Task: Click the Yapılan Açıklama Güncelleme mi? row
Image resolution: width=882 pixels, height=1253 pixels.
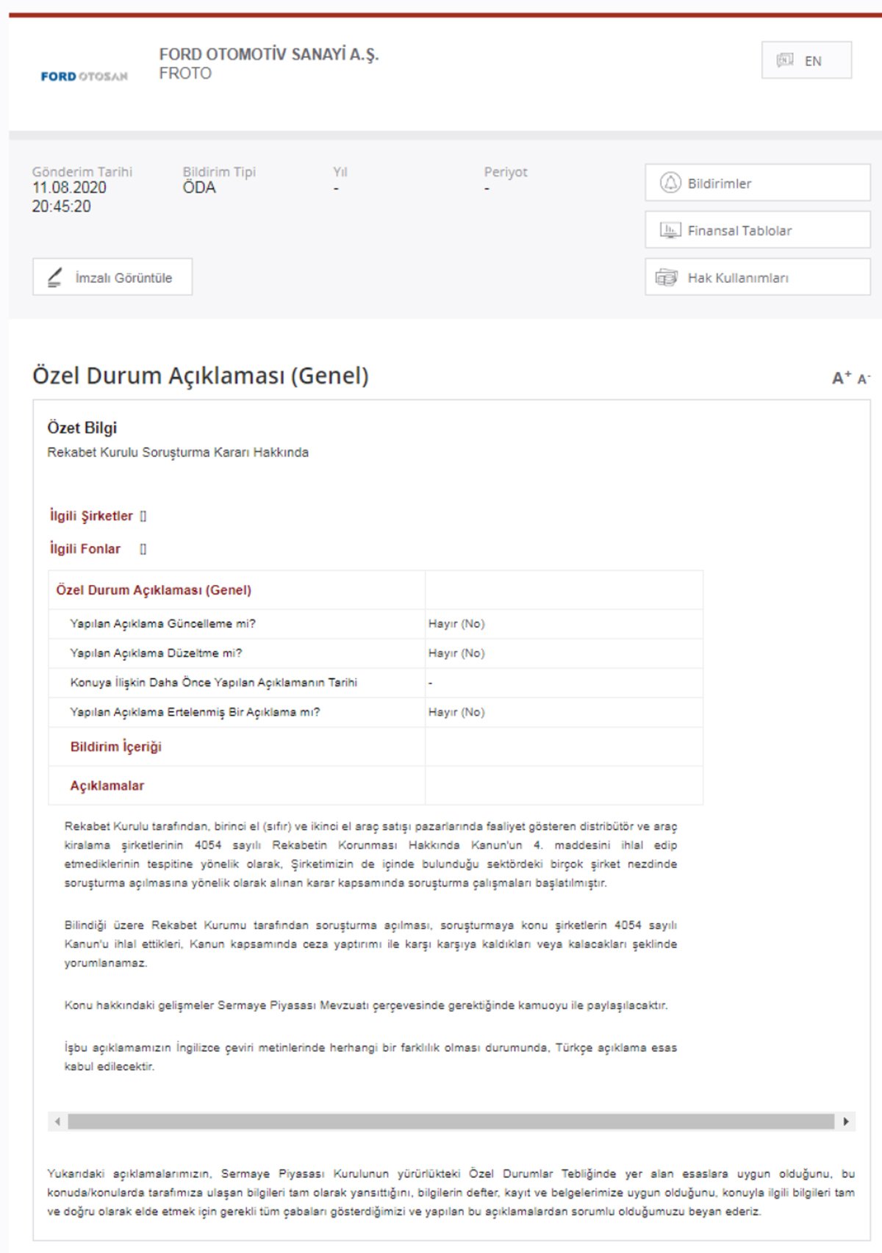Action: [x=376, y=624]
